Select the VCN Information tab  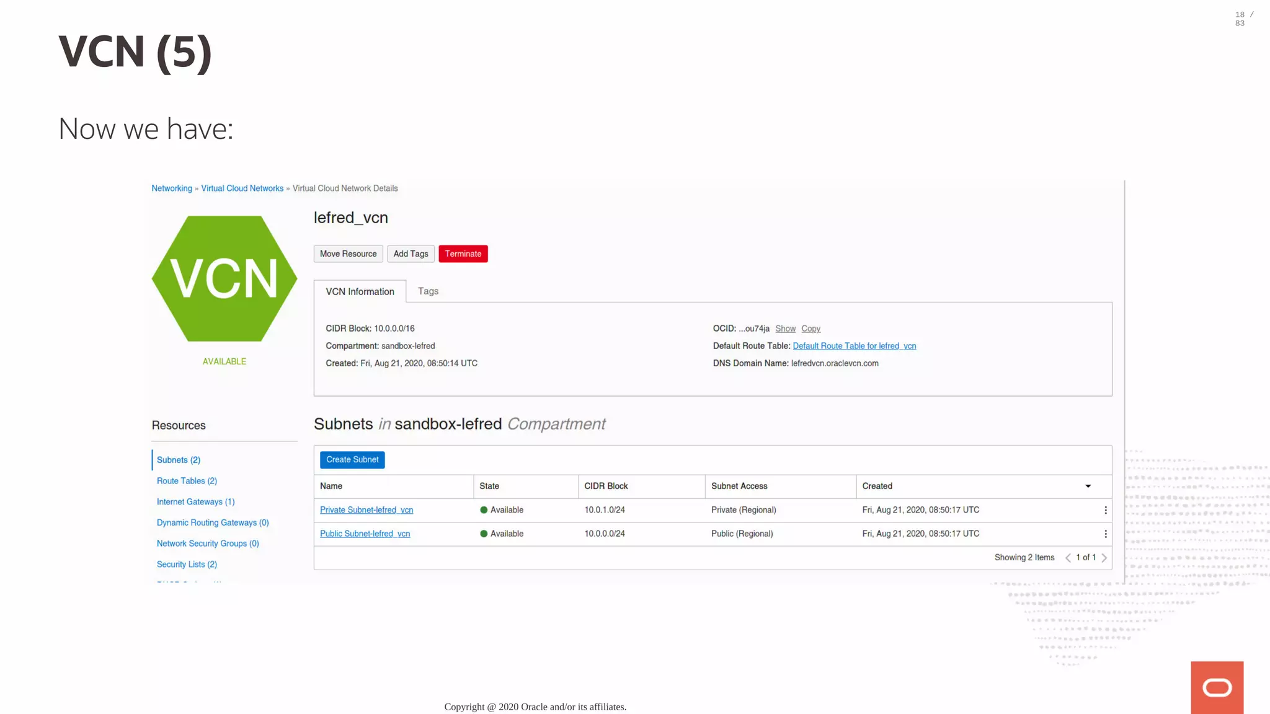click(360, 292)
